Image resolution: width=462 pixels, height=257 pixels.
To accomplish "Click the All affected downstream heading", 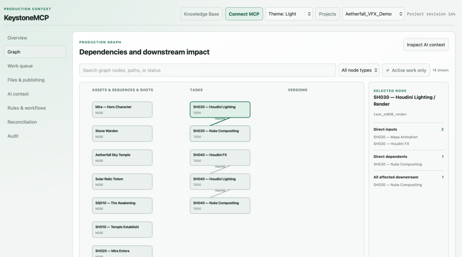I will [396, 177].
